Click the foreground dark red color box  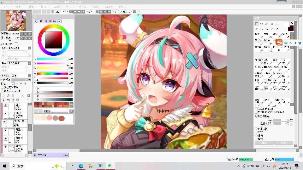point(291,29)
